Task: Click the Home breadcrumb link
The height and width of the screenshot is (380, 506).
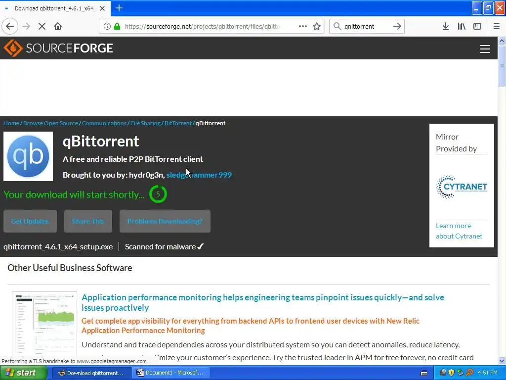Action: click(x=11, y=123)
